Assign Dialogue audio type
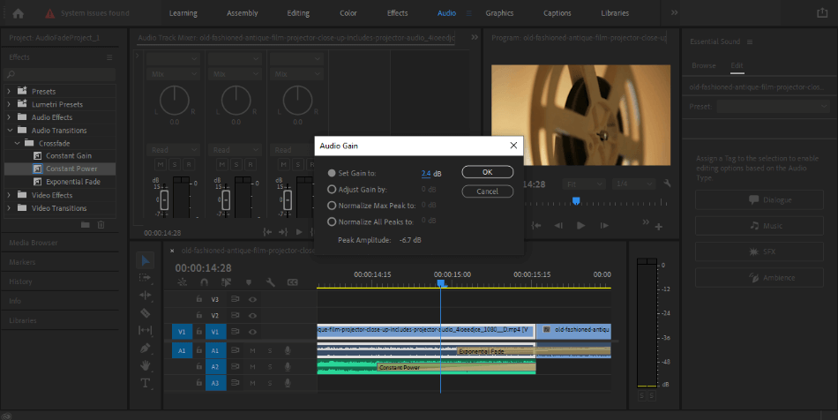This screenshot has height=420, width=838. point(759,199)
